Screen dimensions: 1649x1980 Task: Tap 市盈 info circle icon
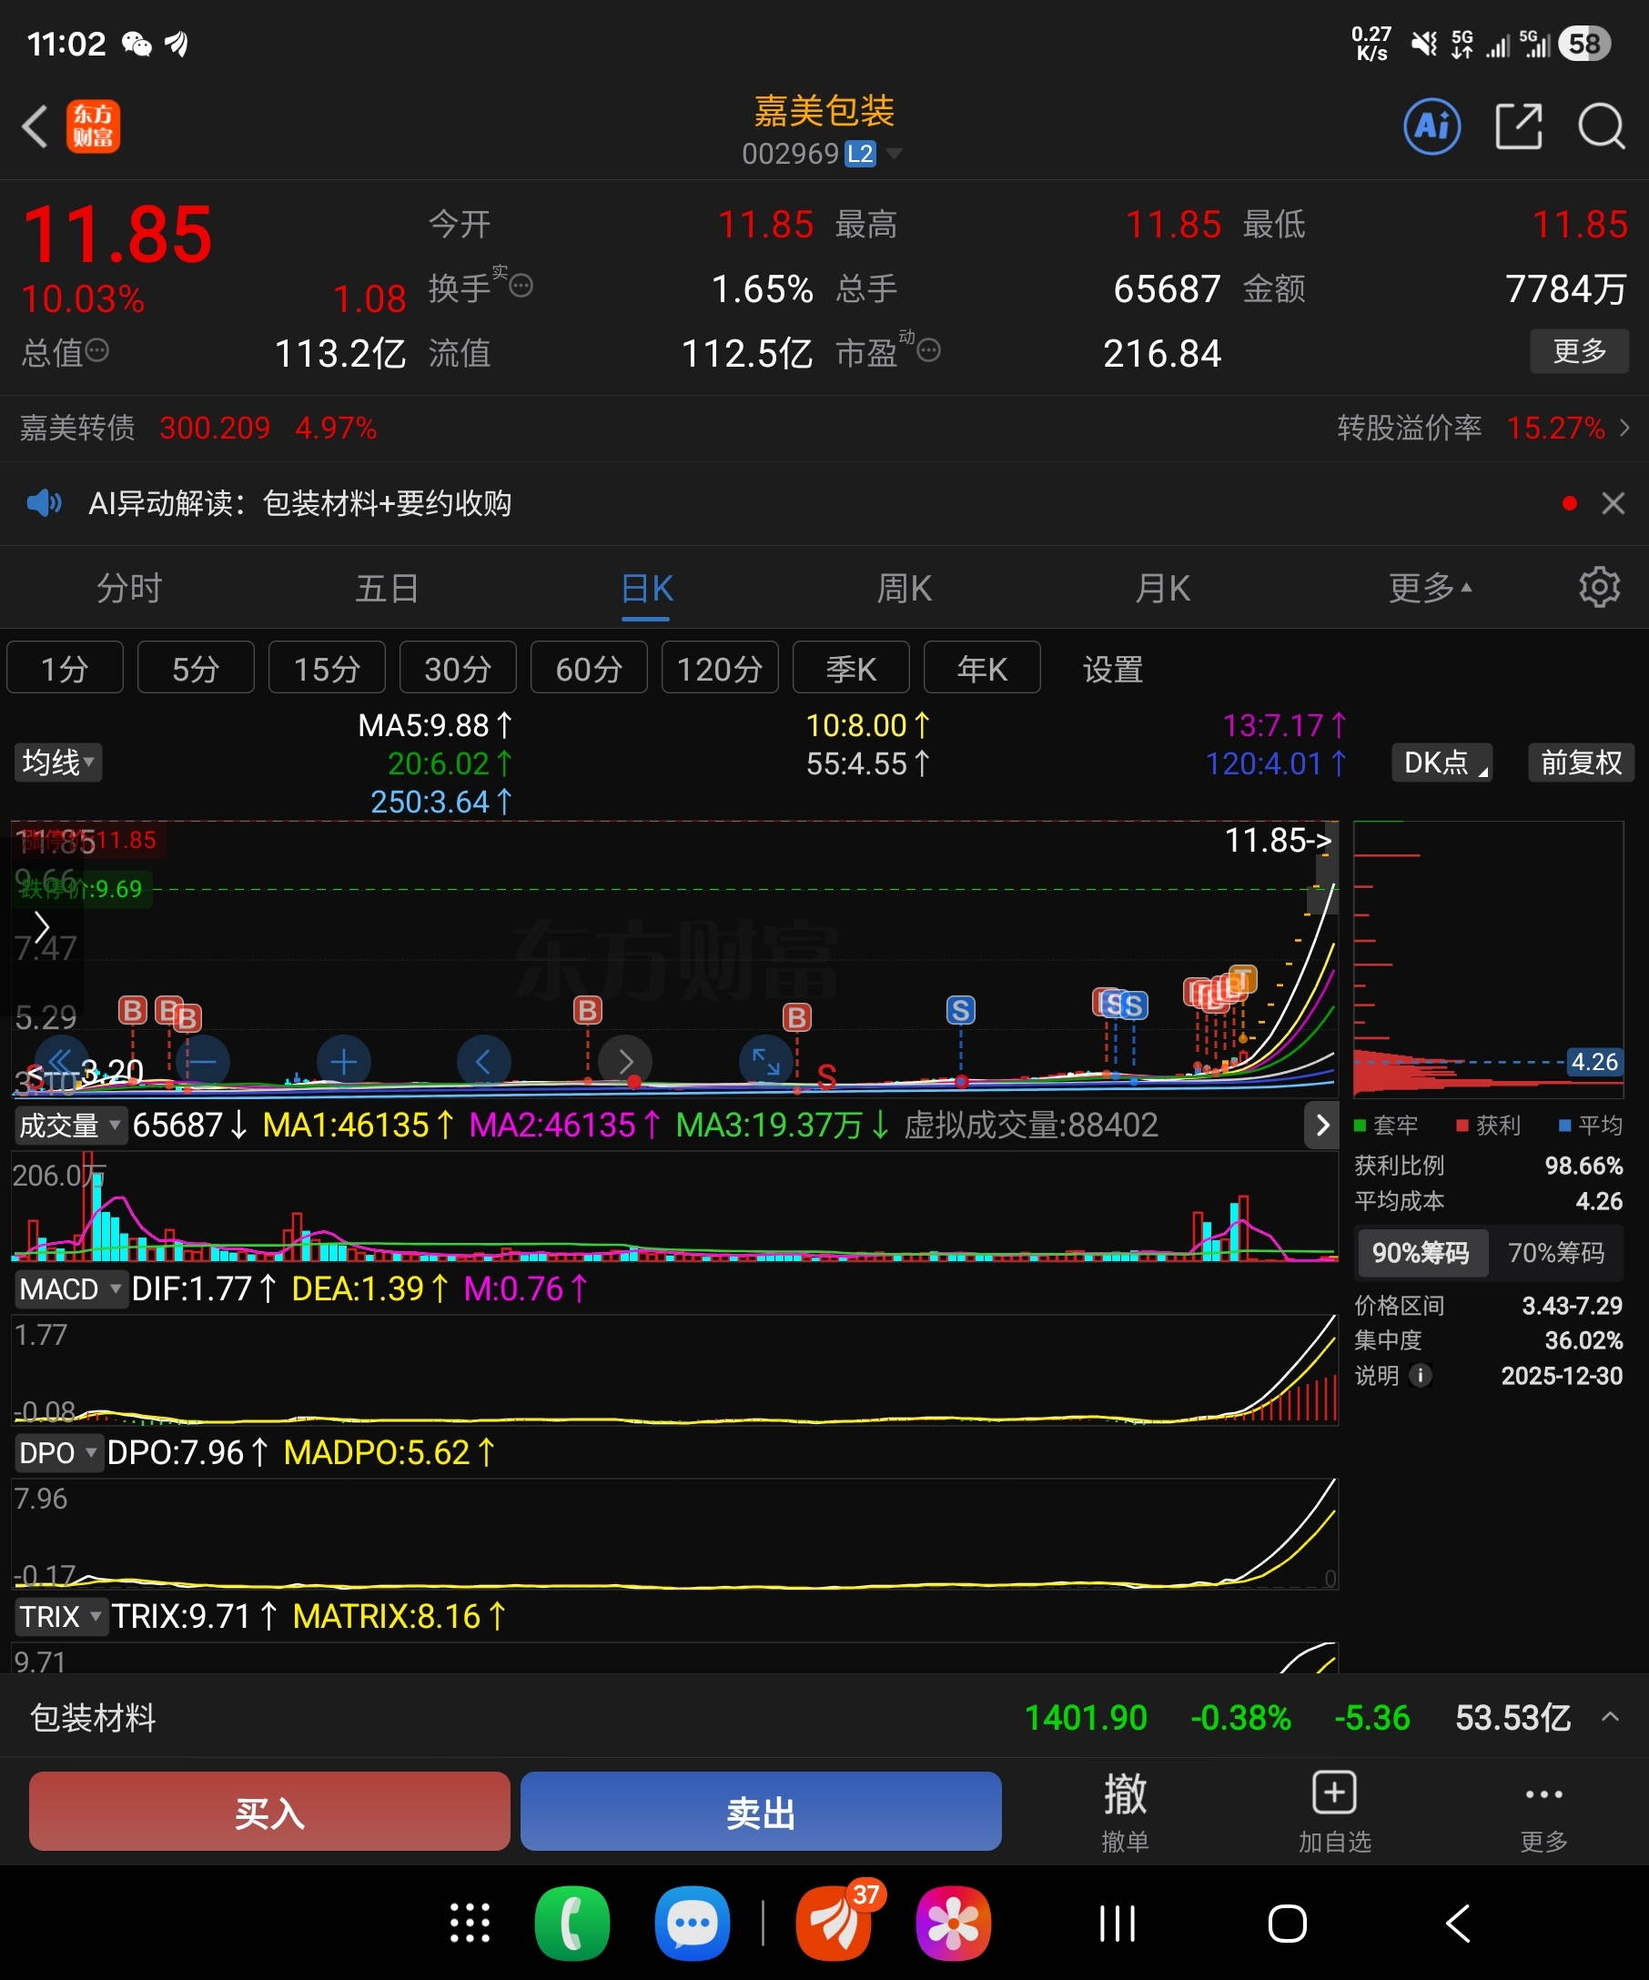tap(928, 351)
